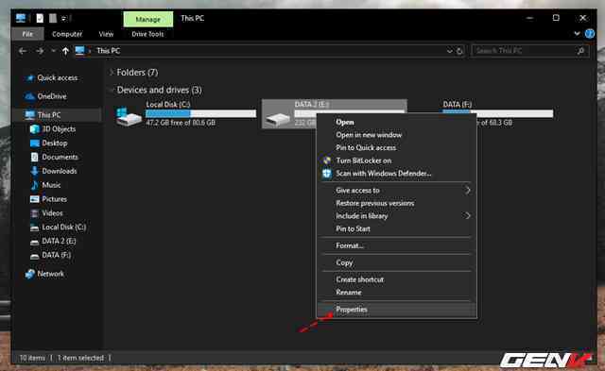Click the search magnifier icon
Viewport: 605px width, 371px height.
[580, 50]
